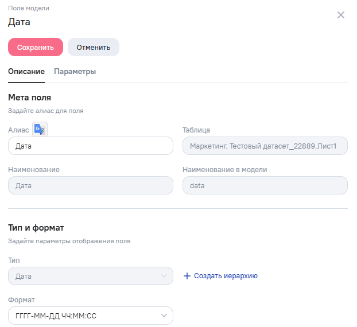Select the Описание tab
Viewport: 357px width, 327px height.
(x=26, y=72)
